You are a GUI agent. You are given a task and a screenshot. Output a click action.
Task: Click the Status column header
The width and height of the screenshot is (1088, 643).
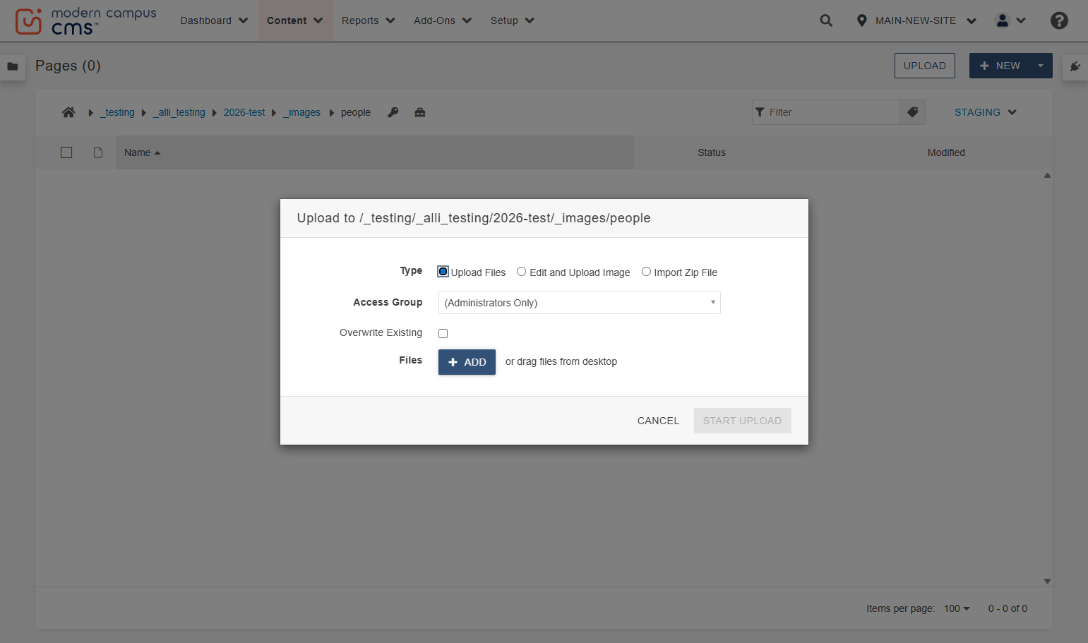pos(712,152)
